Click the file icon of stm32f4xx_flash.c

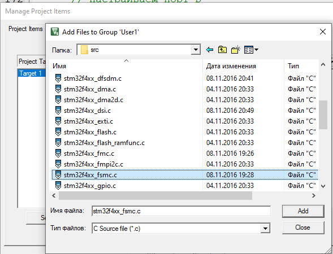pyautogui.click(x=58, y=132)
